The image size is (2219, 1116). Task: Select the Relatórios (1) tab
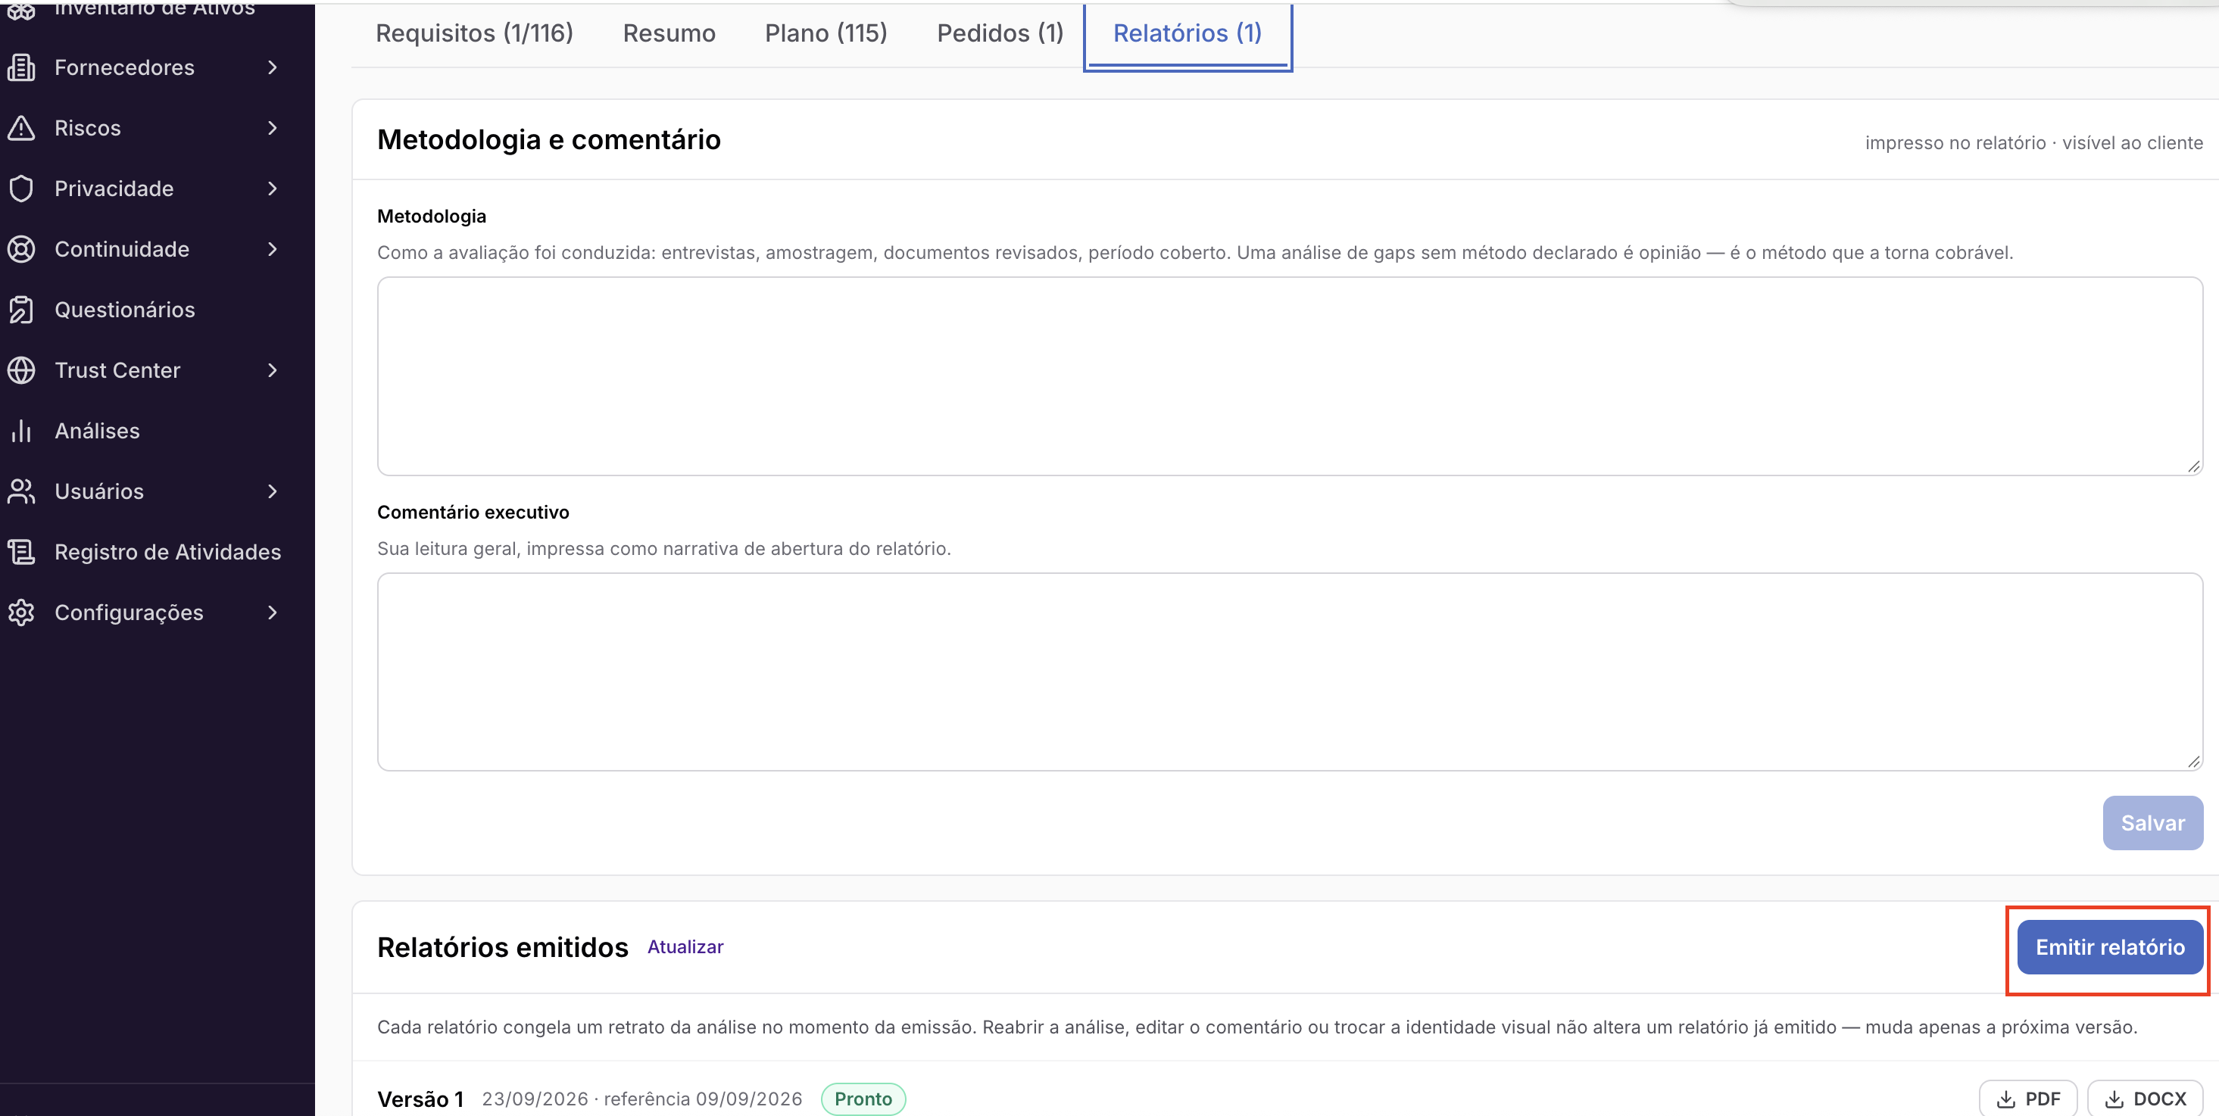click(1187, 33)
